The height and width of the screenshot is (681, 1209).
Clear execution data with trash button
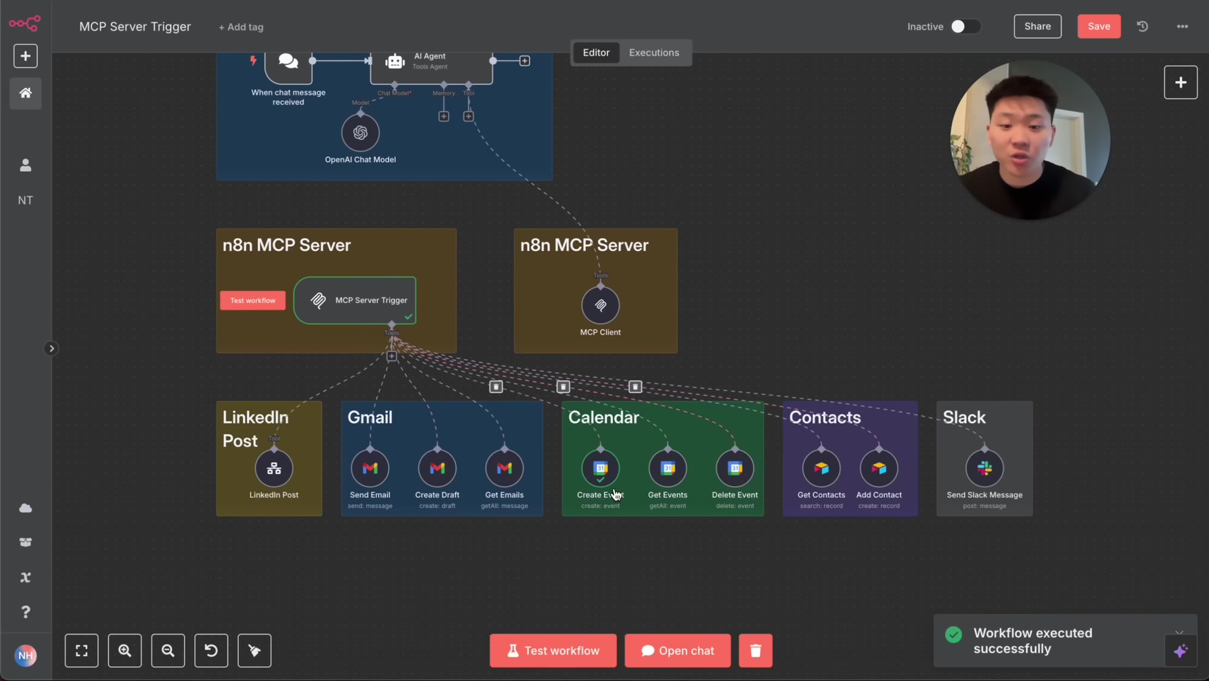755,651
